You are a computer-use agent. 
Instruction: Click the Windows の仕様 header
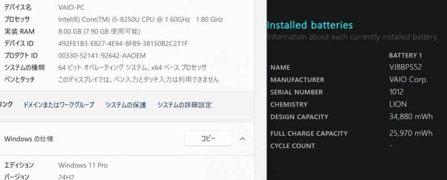[x=29, y=139]
